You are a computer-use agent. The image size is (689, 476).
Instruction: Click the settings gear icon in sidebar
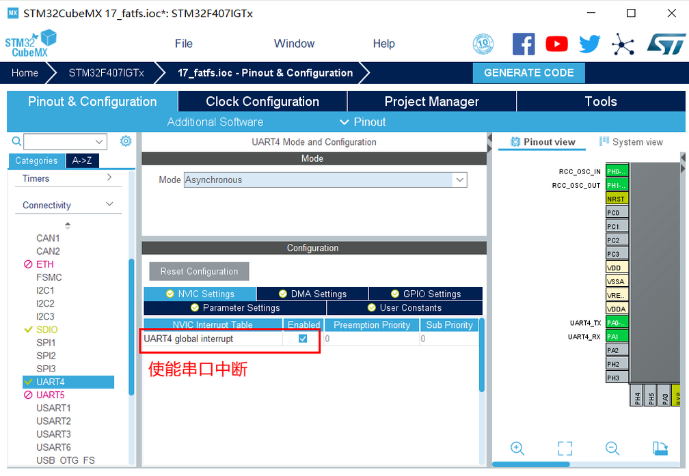pos(126,141)
